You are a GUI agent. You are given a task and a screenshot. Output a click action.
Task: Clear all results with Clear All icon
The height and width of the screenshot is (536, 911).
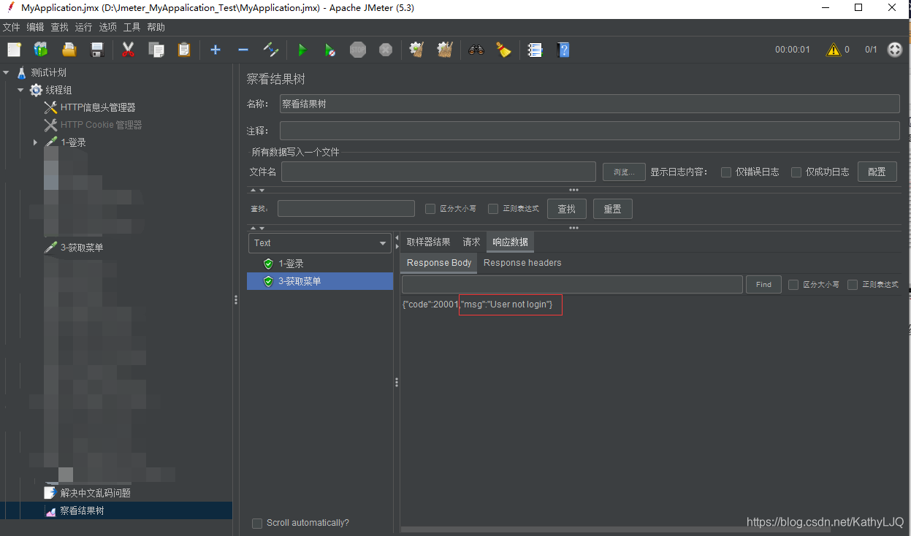pos(445,50)
